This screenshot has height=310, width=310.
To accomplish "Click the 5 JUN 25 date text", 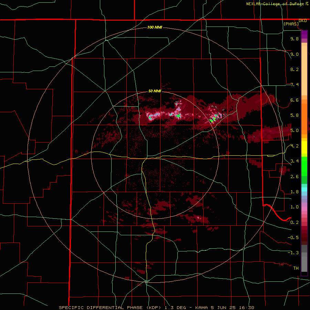I will pyautogui.click(x=223, y=308).
